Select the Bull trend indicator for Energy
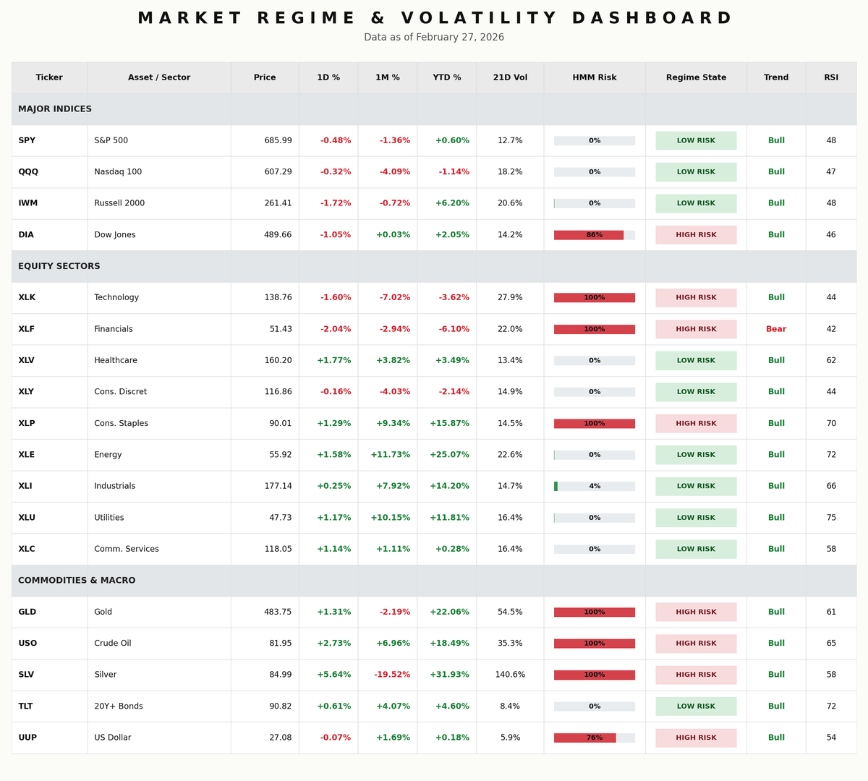Viewport: 868px width, 781px height. pyautogui.click(x=775, y=454)
